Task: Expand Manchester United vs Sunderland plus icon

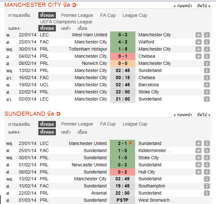Action: coord(198,144)
